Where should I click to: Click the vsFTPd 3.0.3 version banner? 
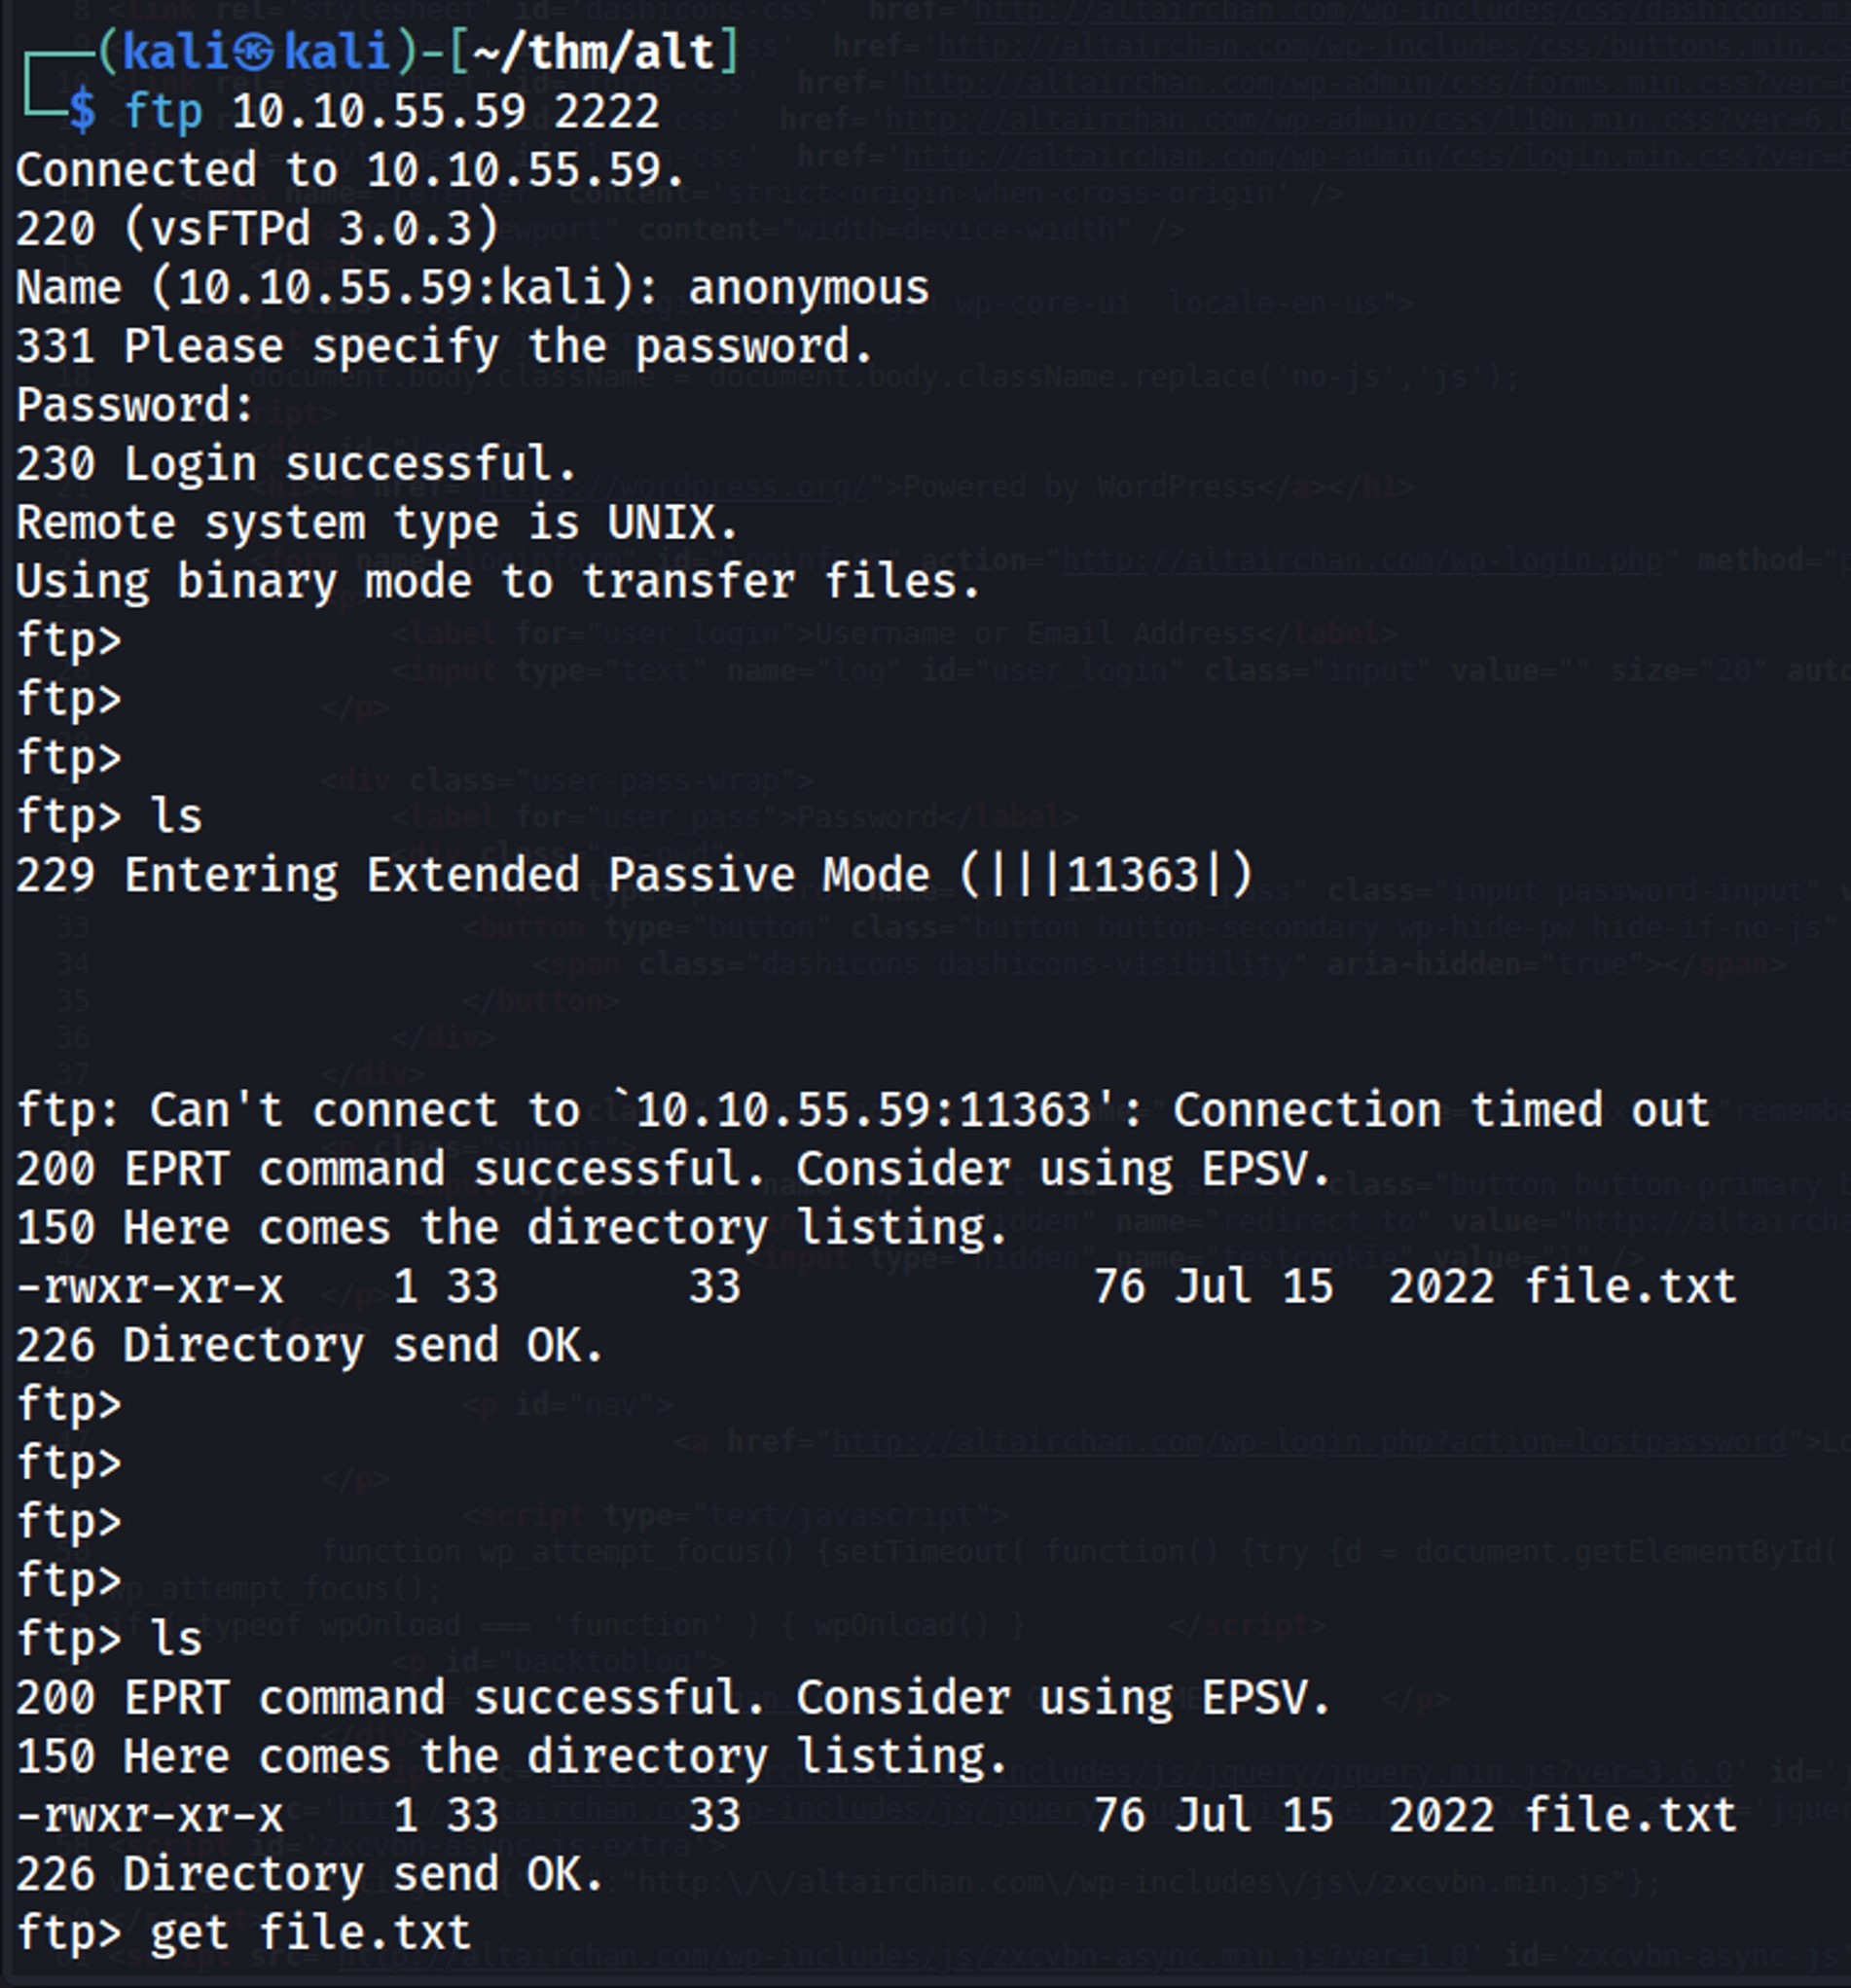click(311, 229)
